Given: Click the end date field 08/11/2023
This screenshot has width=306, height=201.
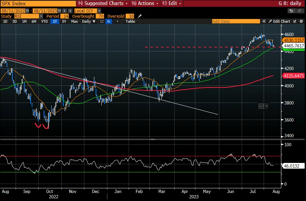Looking at the screenshot, I should [45, 11].
